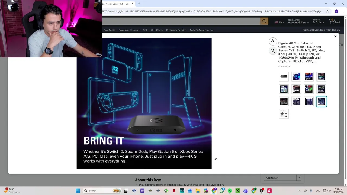Expand the Browsing History dropdown

click(x=130, y=30)
